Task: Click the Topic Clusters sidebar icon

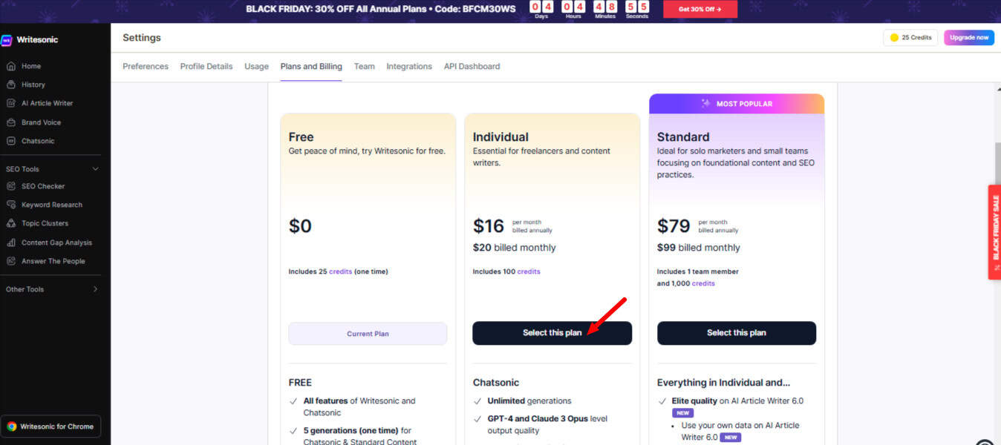Action: [x=11, y=223]
